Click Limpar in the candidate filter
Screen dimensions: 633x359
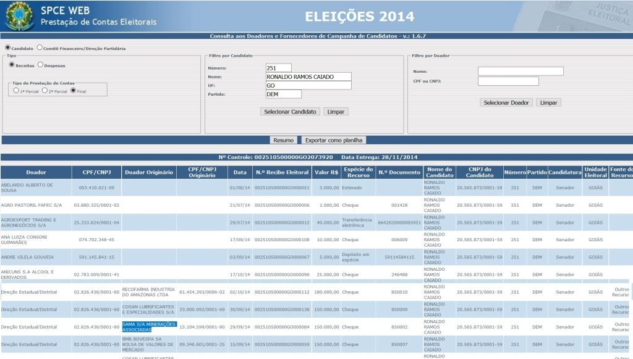(336, 112)
